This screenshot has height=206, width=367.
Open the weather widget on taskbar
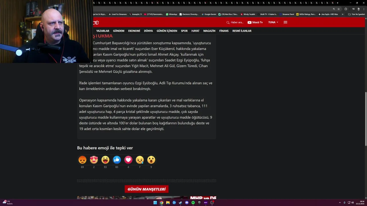(7, 203)
